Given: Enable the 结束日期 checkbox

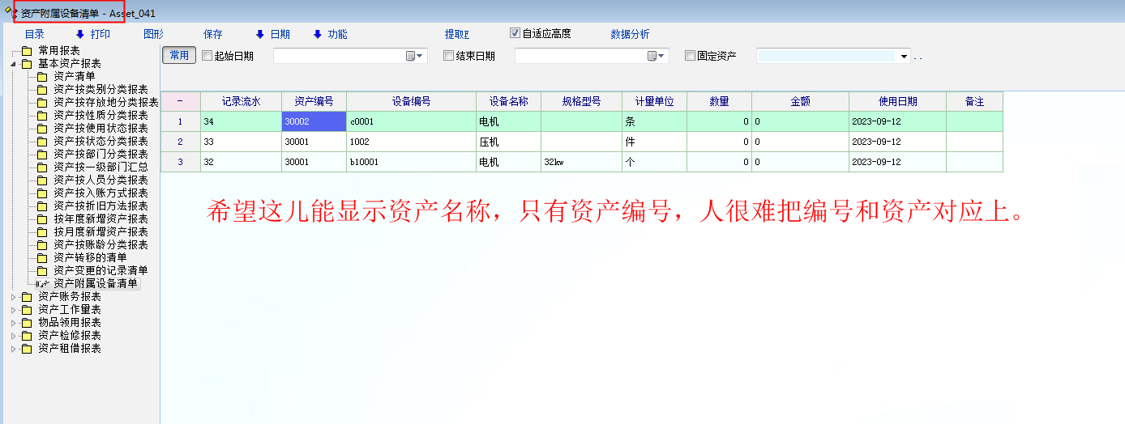Looking at the screenshot, I should pos(448,56).
